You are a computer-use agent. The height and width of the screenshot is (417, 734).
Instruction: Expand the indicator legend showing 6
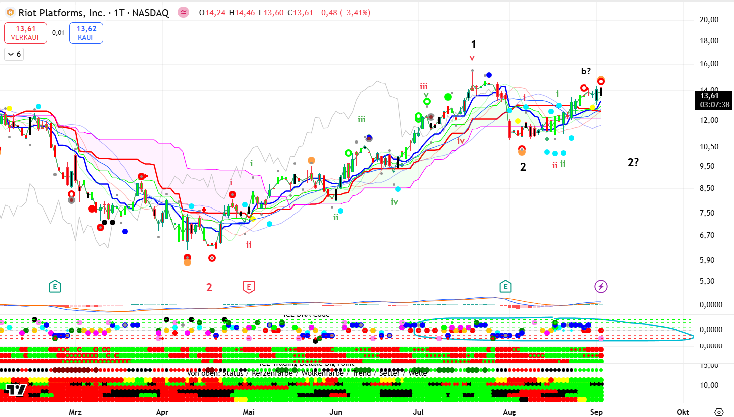tap(14, 54)
